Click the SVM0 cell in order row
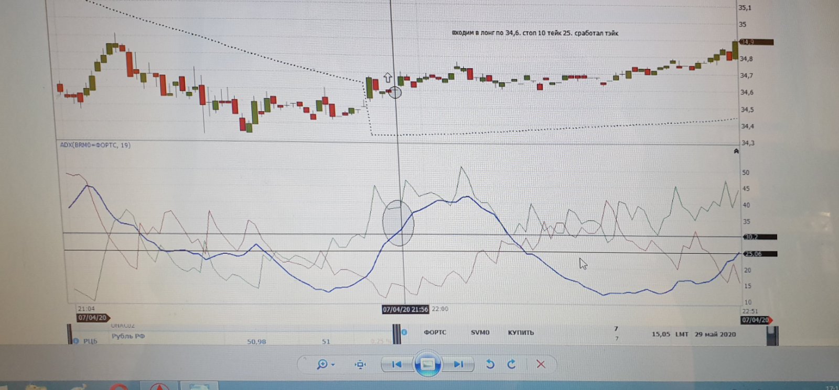The width and height of the screenshot is (839, 390). pos(480,332)
